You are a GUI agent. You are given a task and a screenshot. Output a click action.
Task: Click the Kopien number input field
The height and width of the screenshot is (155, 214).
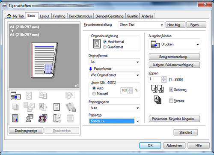(x=155, y=79)
